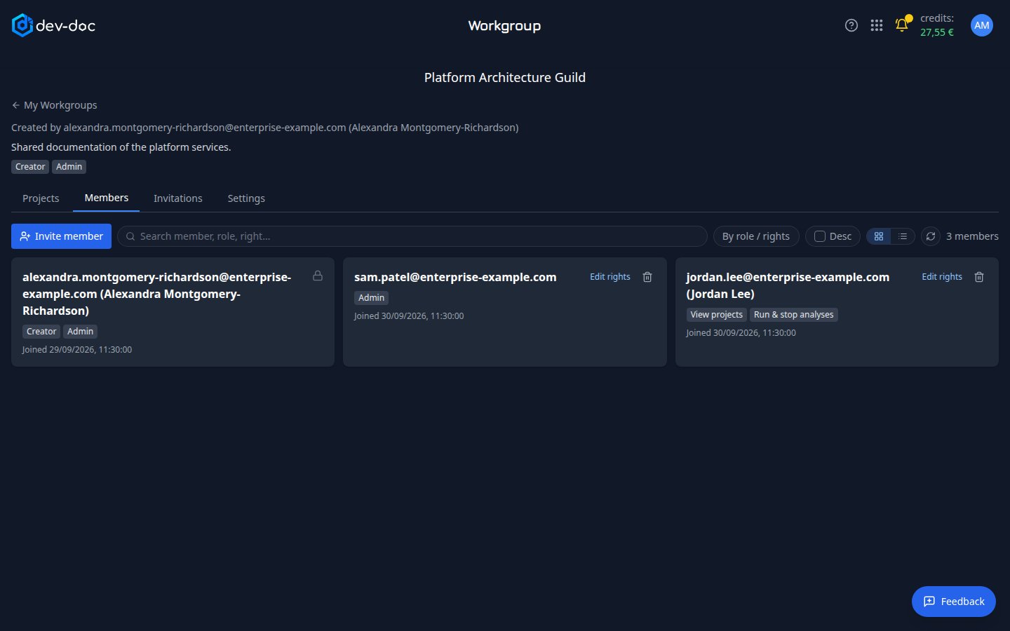
Task: Go to the Invitations tab
Action: pyautogui.click(x=178, y=198)
